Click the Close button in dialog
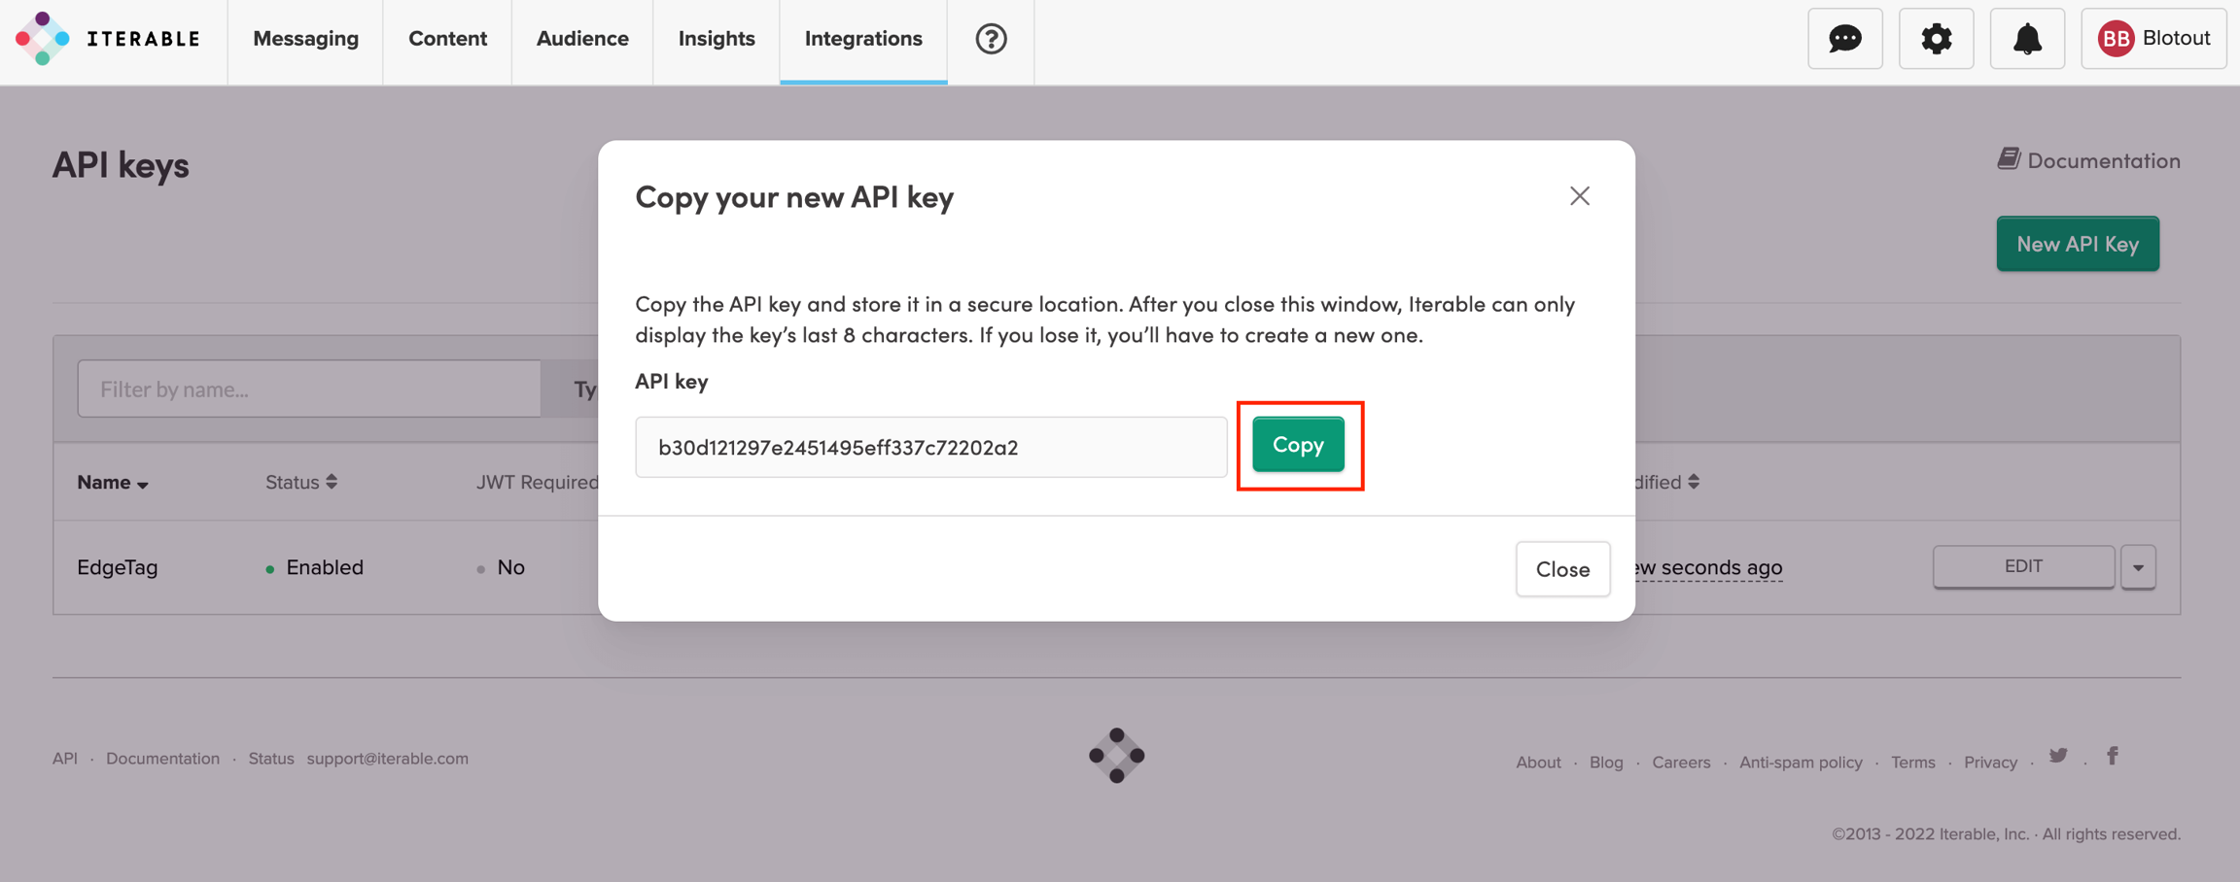The width and height of the screenshot is (2240, 882). pos(1562,569)
